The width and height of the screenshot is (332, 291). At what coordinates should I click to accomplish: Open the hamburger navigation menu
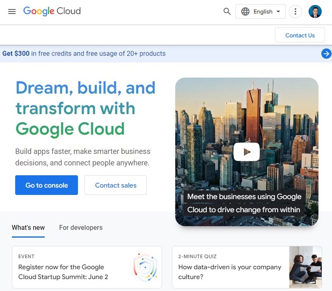(12, 11)
